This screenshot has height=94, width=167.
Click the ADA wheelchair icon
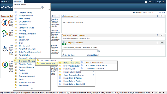5,49
